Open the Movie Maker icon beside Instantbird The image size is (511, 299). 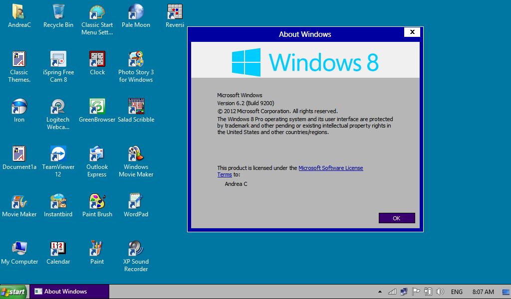point(19,201)
